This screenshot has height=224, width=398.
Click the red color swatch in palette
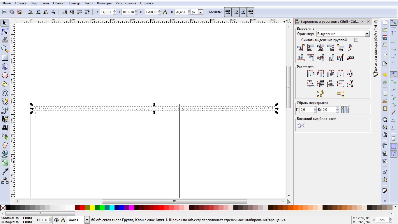click(82, 208)
